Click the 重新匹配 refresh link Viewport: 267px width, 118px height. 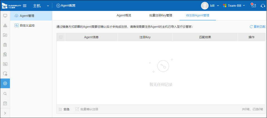point(257,27)
